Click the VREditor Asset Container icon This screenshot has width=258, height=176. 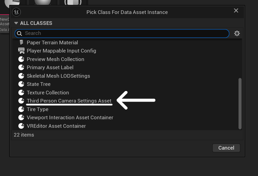[x=21, y=126]
